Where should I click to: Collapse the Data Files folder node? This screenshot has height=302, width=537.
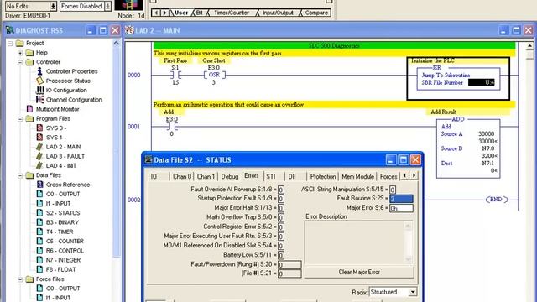[x=20, y=175]
